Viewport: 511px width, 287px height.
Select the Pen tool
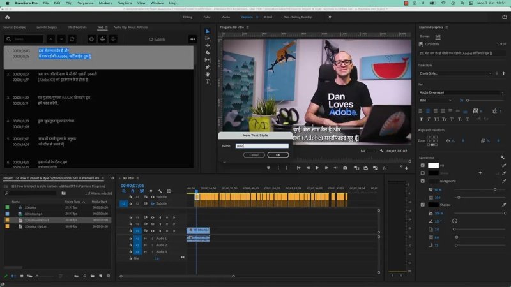[x=207, y=67]
